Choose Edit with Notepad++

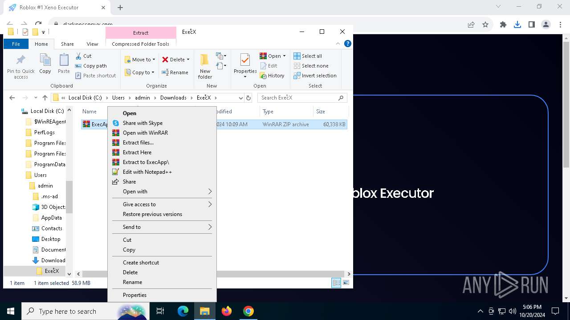click(162, 172)
